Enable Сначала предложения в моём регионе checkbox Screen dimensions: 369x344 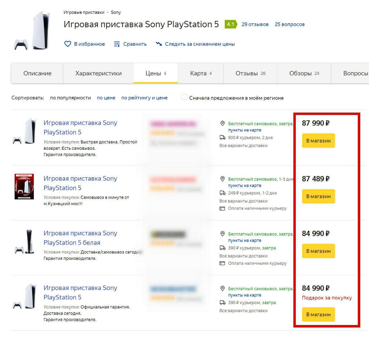tap(184, 97)
